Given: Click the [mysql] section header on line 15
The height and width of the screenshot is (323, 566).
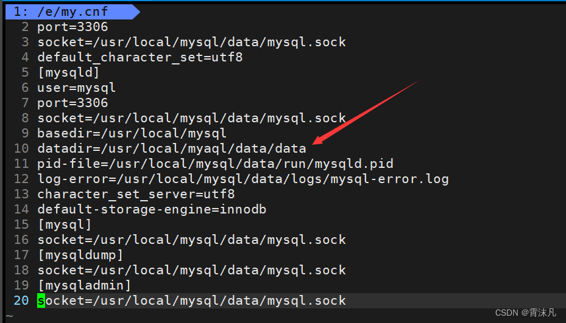Looking at the screenshot, I should [x=64, y=224].
